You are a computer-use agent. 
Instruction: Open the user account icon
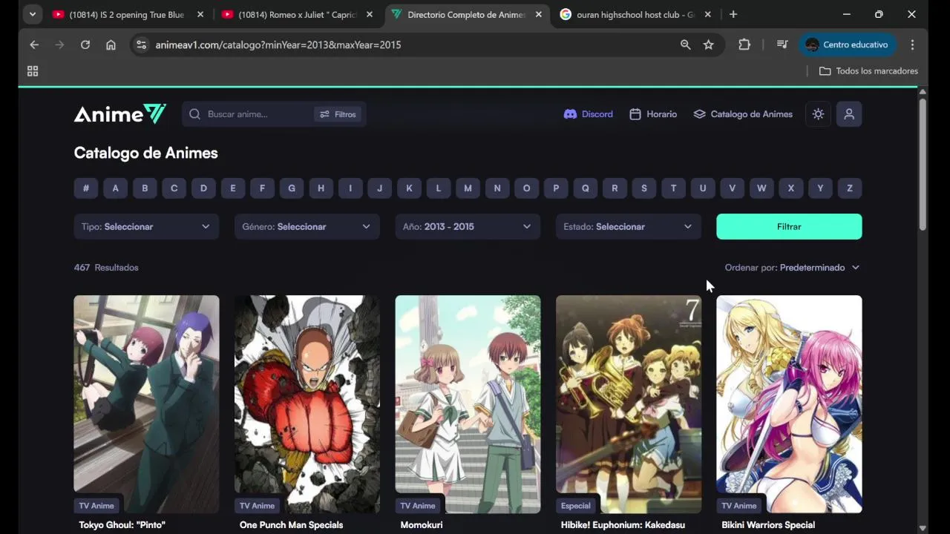(849, 114)
